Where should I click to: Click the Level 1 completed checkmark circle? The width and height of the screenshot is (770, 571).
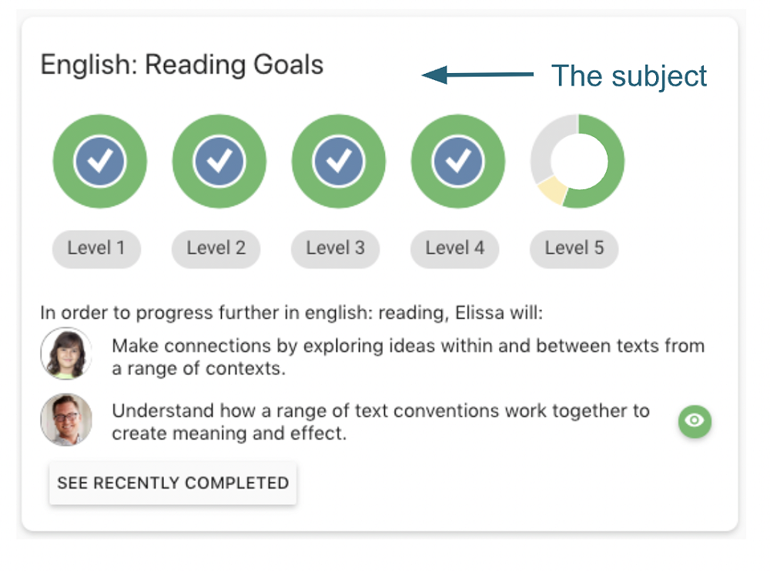click(99, 161)
